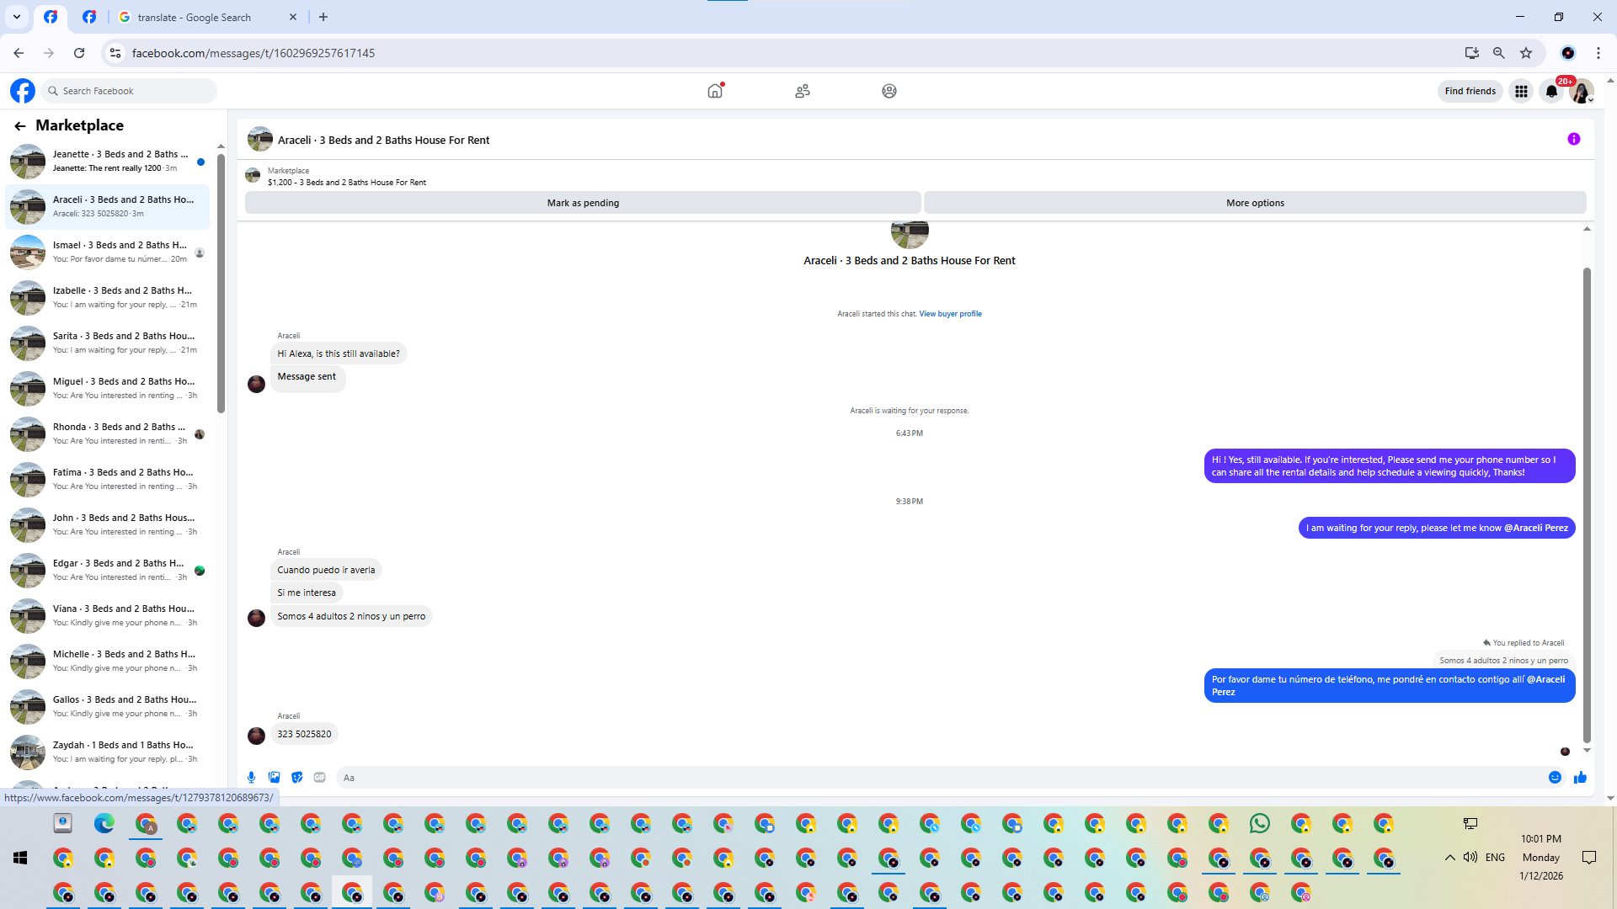The width and height of the screenshot is (1617, 909).
Task: Attach a photo using image icon
Action: coord(274,778)
